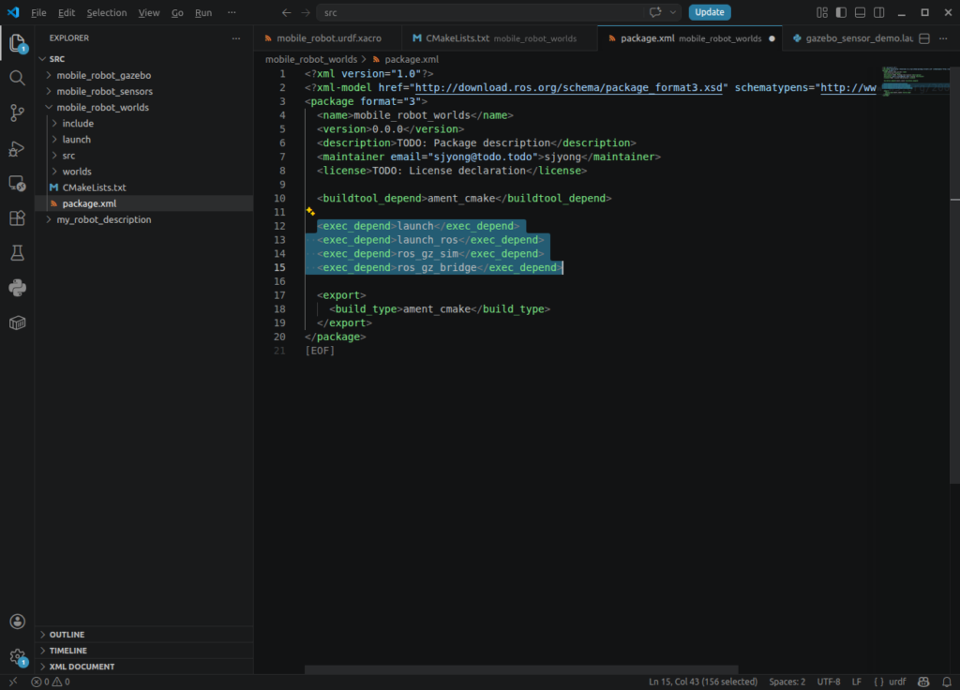Viewport: 960px width, 690px height.
Task: Expand the include folder
Action: [54, 123]
